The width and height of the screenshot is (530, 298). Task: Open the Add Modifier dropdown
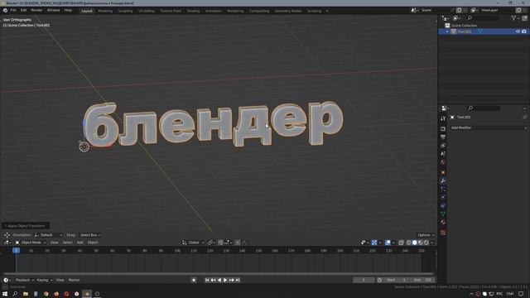pos(489,127)
